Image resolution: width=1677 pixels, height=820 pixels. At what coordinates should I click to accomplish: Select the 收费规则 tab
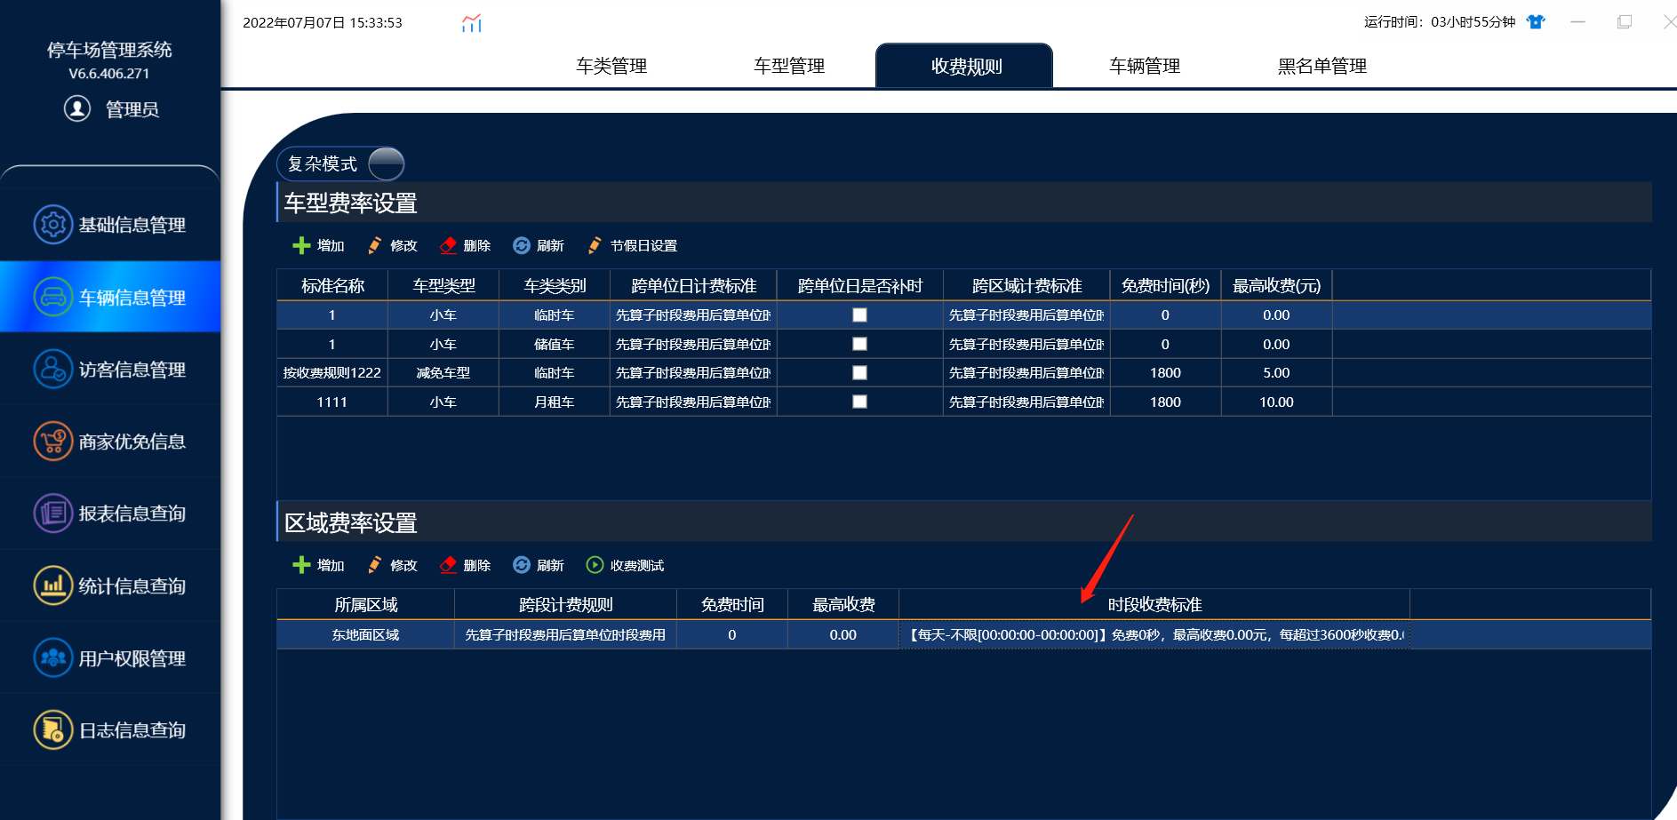964,66
